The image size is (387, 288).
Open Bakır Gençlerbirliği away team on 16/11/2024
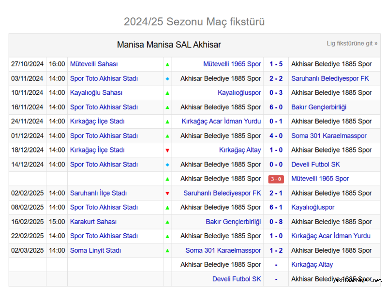[318, 107]
